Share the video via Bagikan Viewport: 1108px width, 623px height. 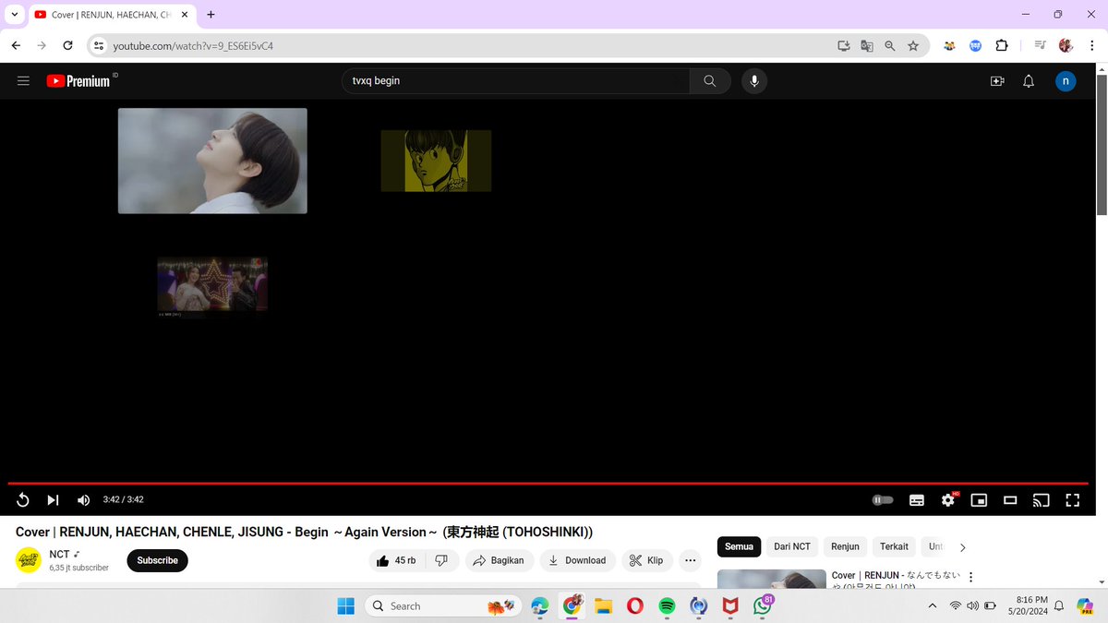tap(500, 560)
